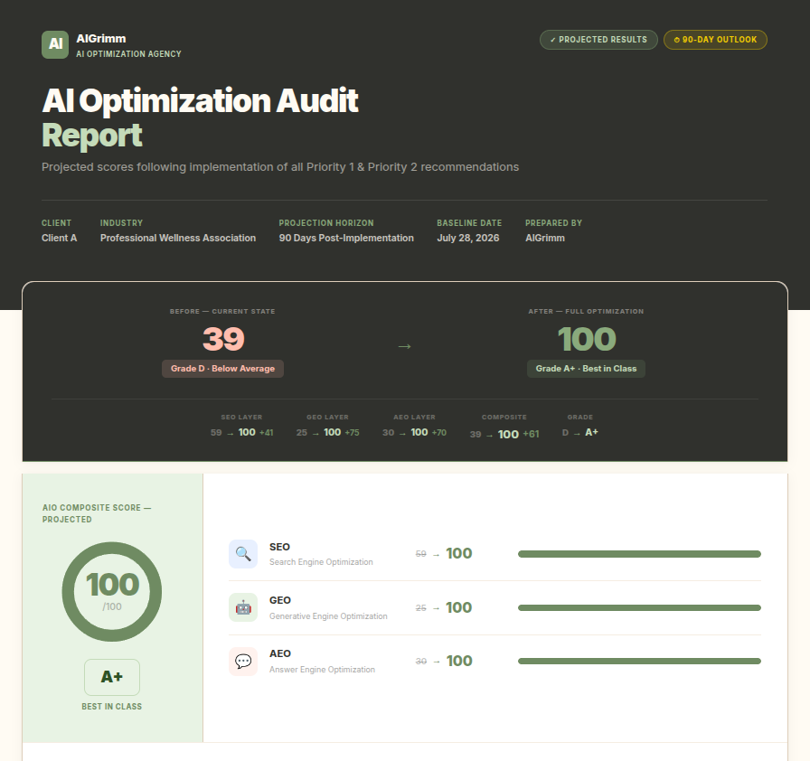The width and height of the screenshot is (810, 761).
Task: Click the 90-Day Outlook badge
Action: point(715,40)
